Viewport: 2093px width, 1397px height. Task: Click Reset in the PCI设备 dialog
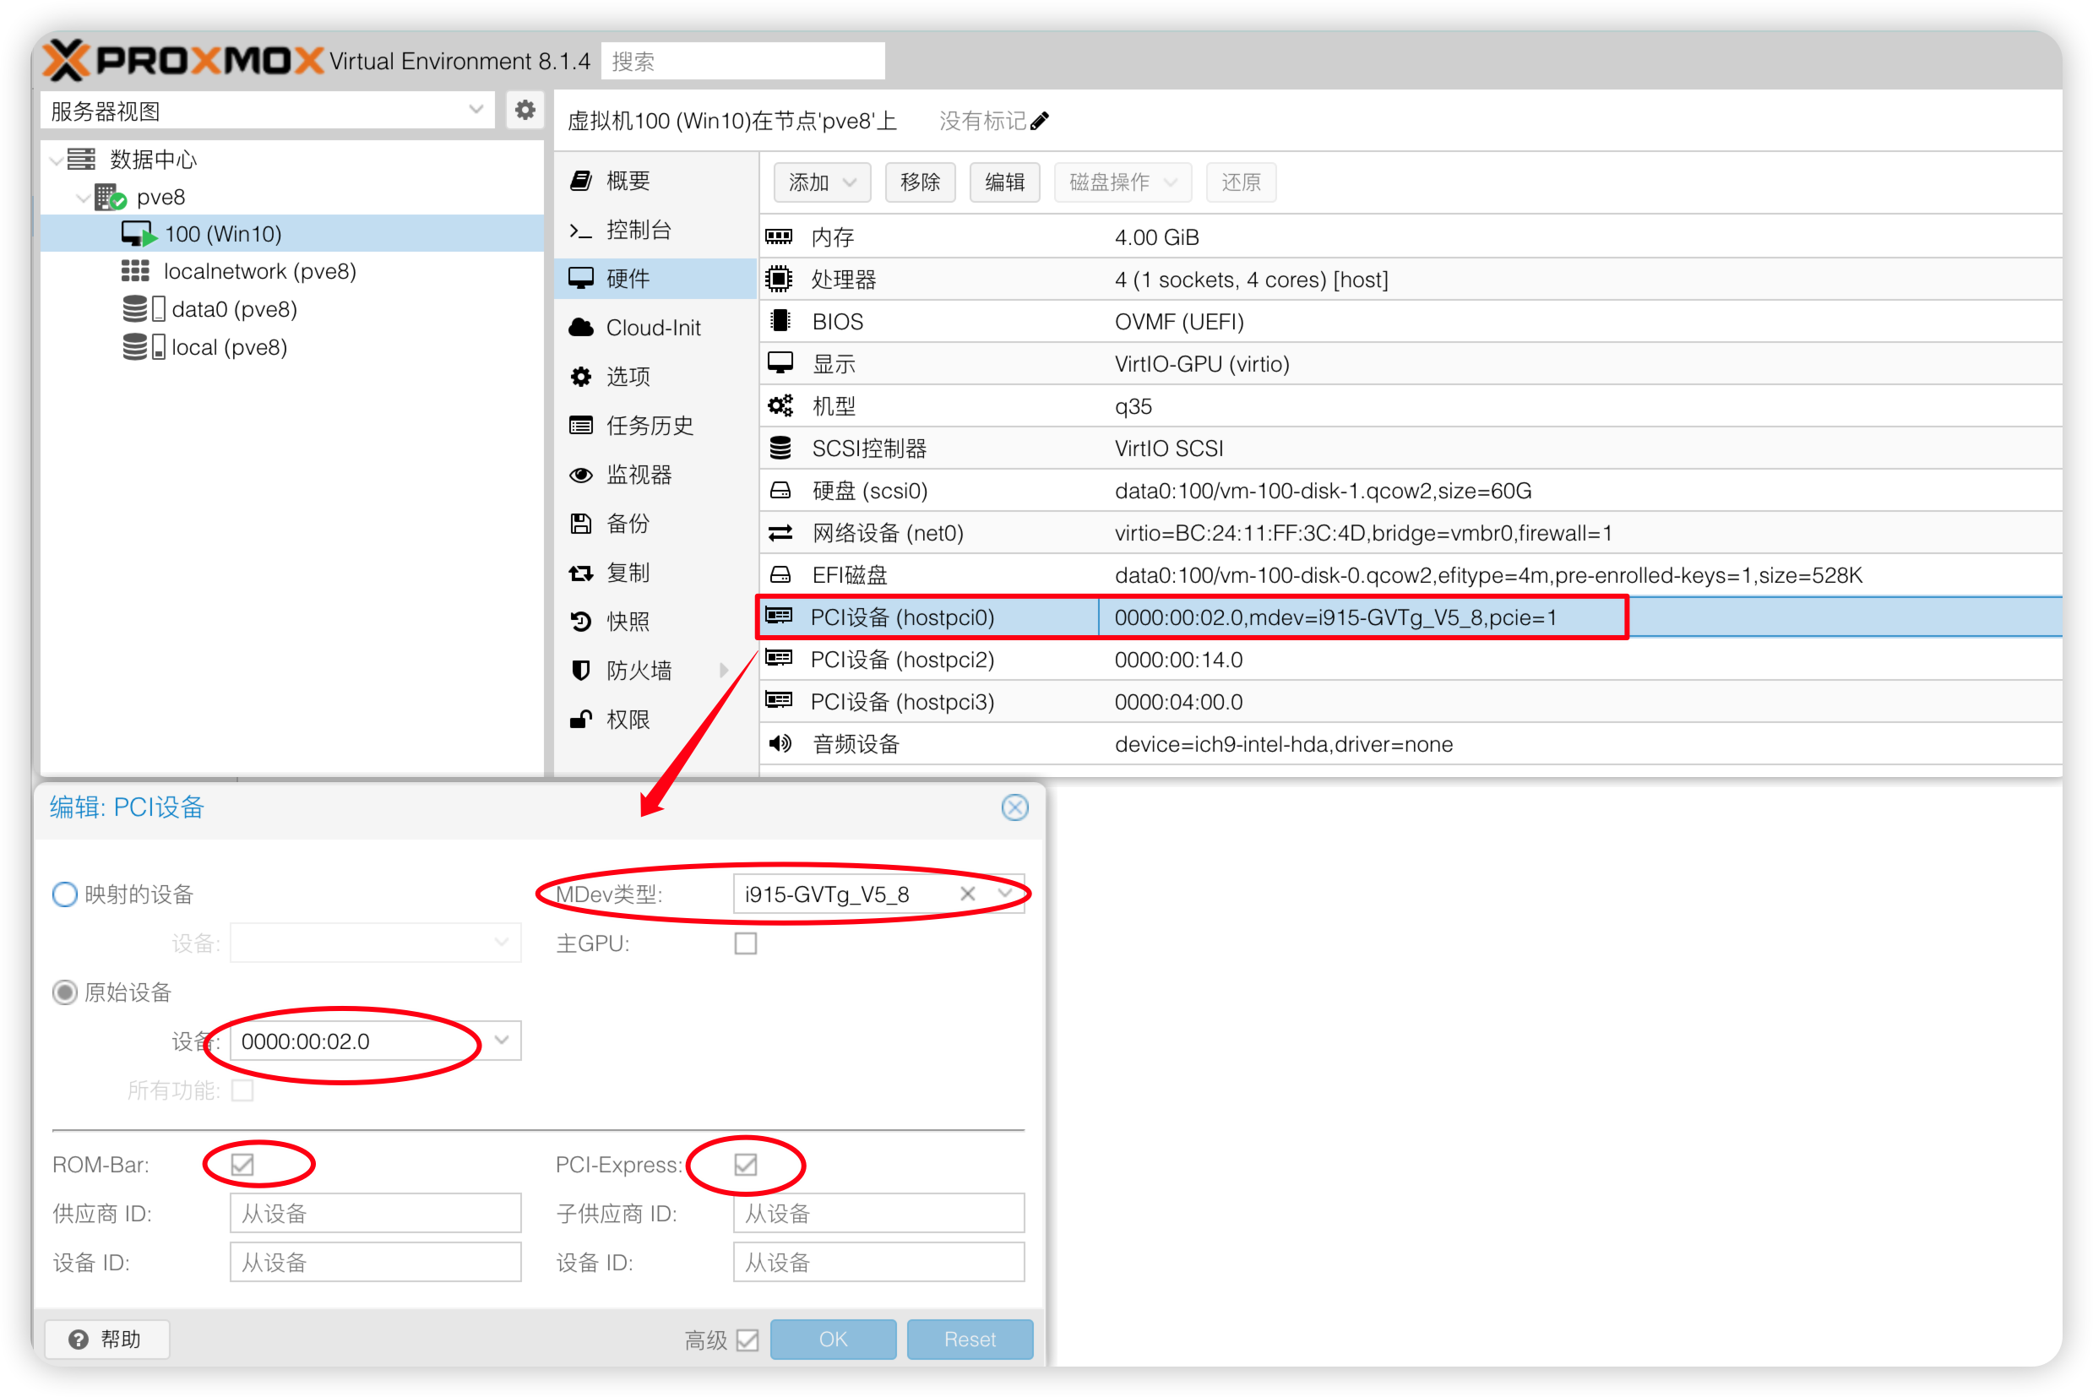click(x=970, y=1339)
